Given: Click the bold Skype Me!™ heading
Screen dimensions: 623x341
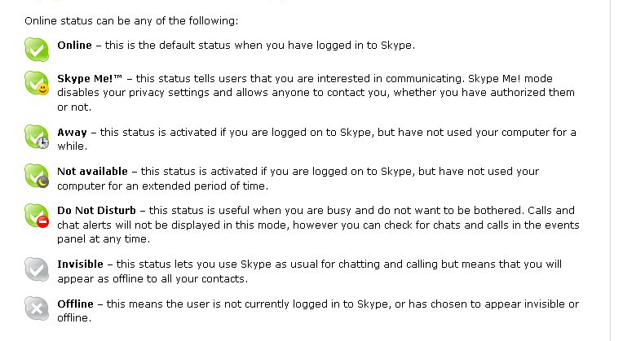Looking at the screenshot, I should 90,78.
